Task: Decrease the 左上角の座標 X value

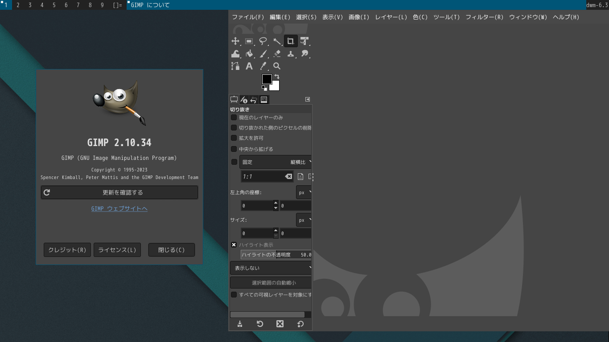Action: (x=276, y=208)
